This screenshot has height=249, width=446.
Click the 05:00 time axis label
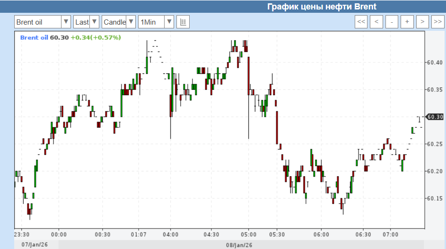(x=248, y=234)
